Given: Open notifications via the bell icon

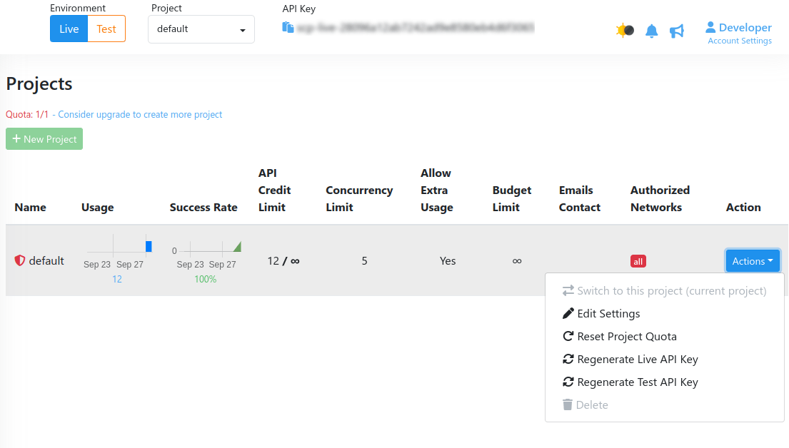Looking at the screenshot, I should tap(651, 31).
